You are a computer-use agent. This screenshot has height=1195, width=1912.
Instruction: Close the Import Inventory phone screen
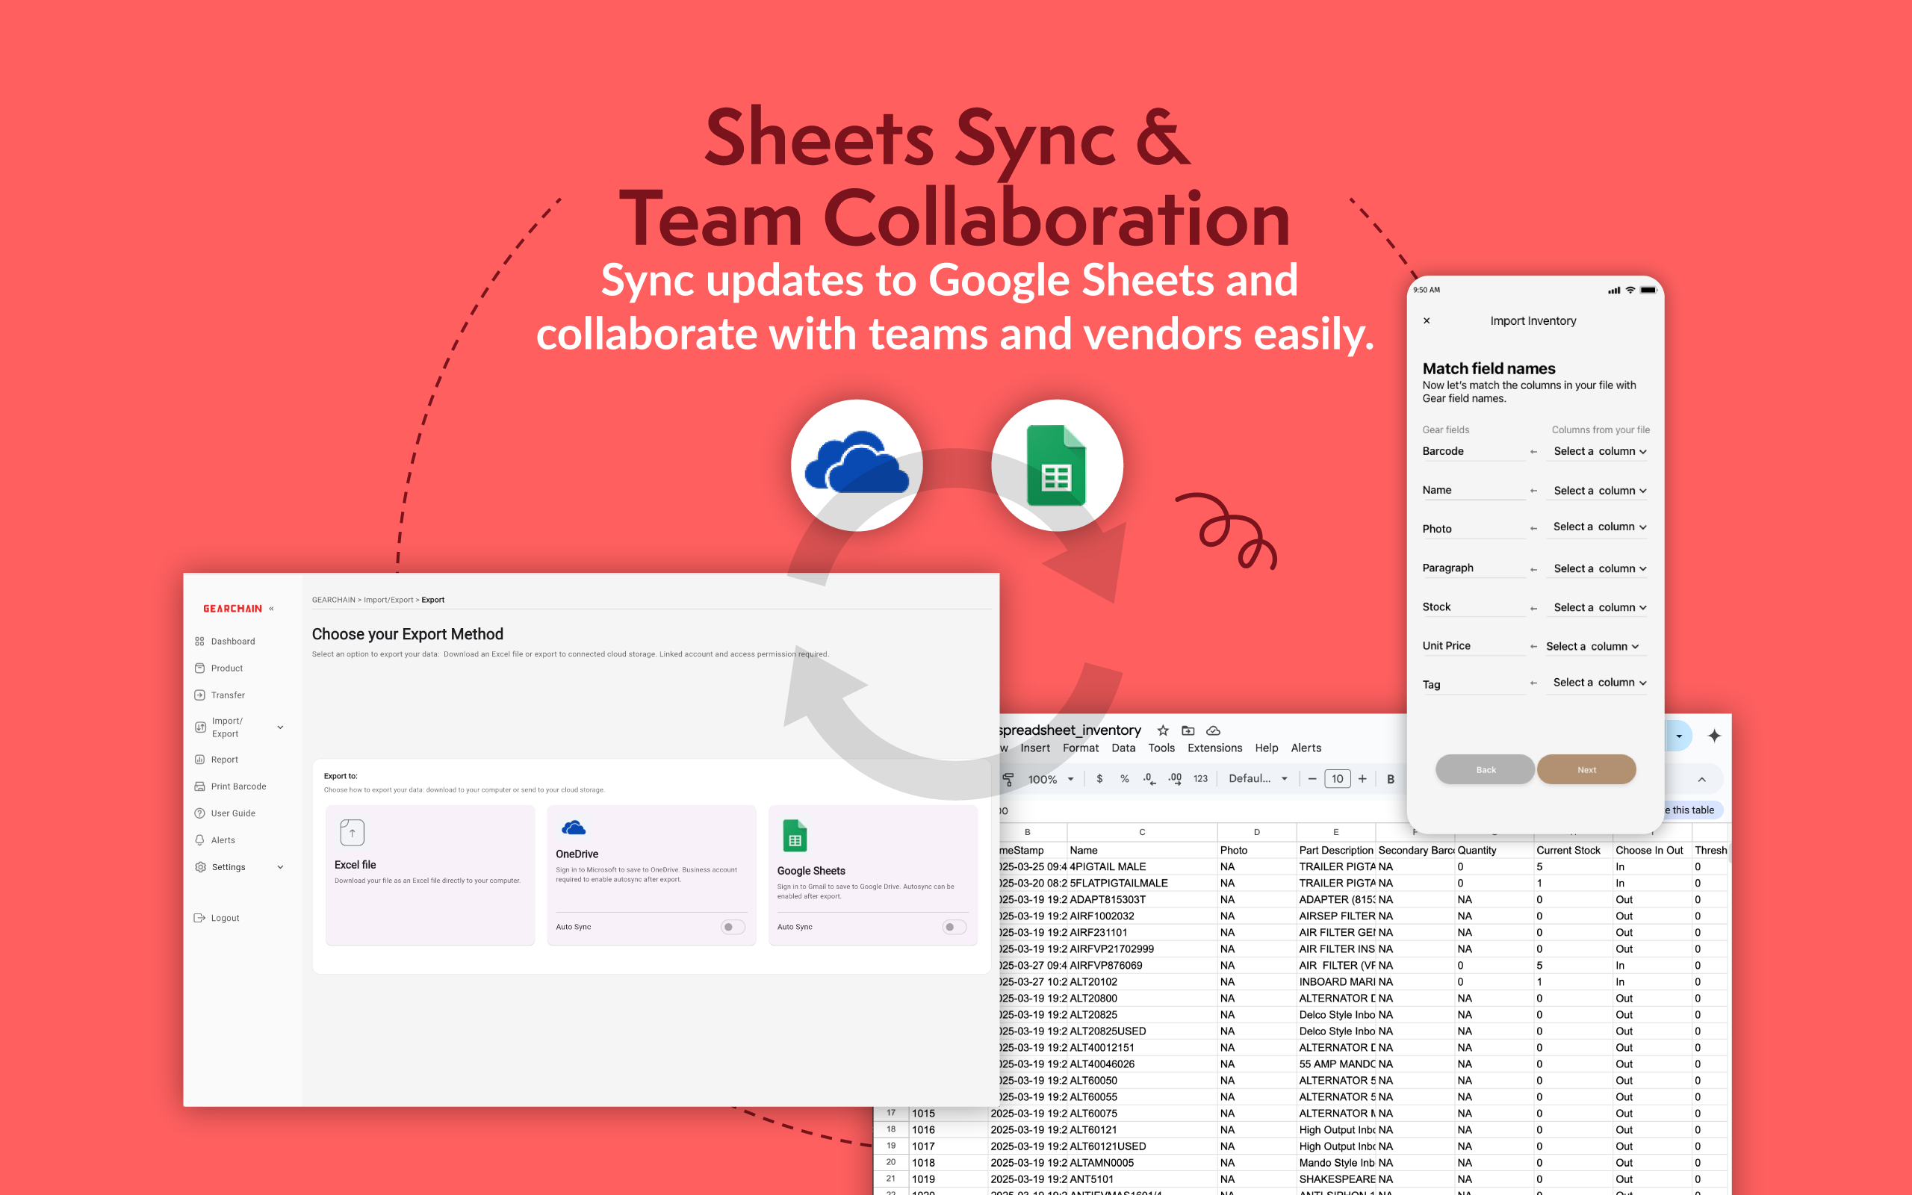pyautogui.click(x=1427, y=321)
